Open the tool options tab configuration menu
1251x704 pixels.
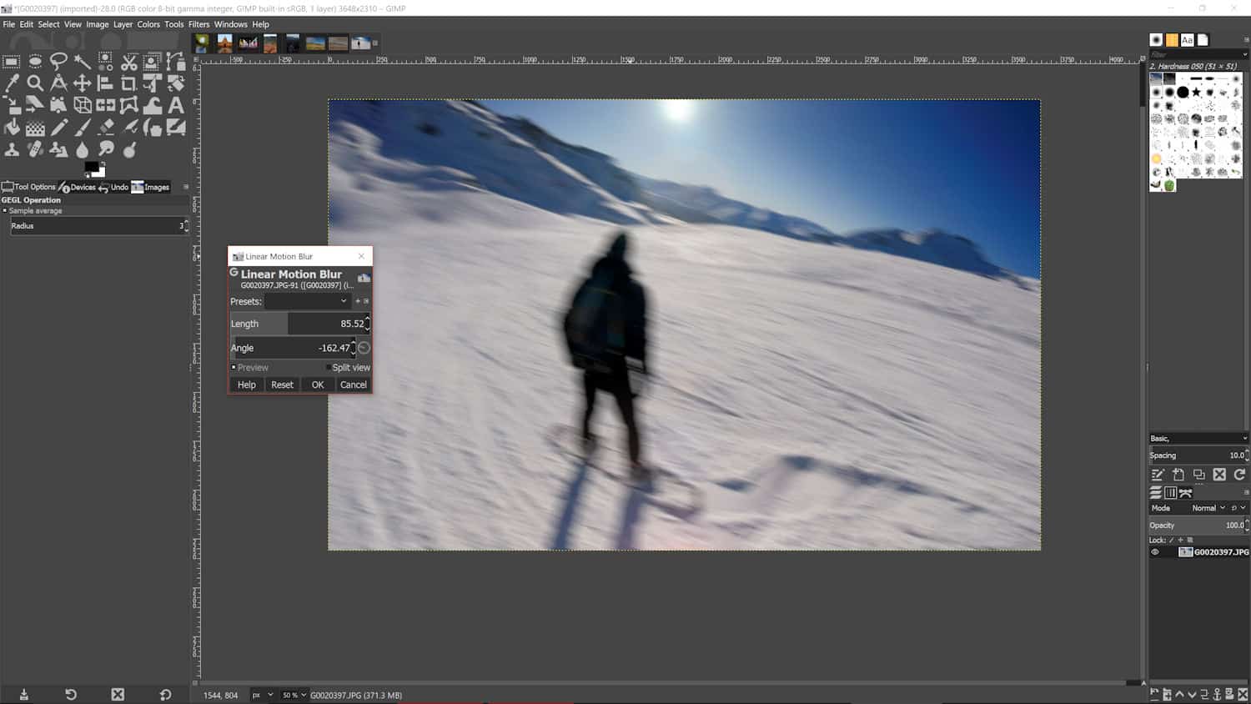coord(185,187)
